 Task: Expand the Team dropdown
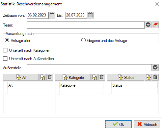click(148, 25)
